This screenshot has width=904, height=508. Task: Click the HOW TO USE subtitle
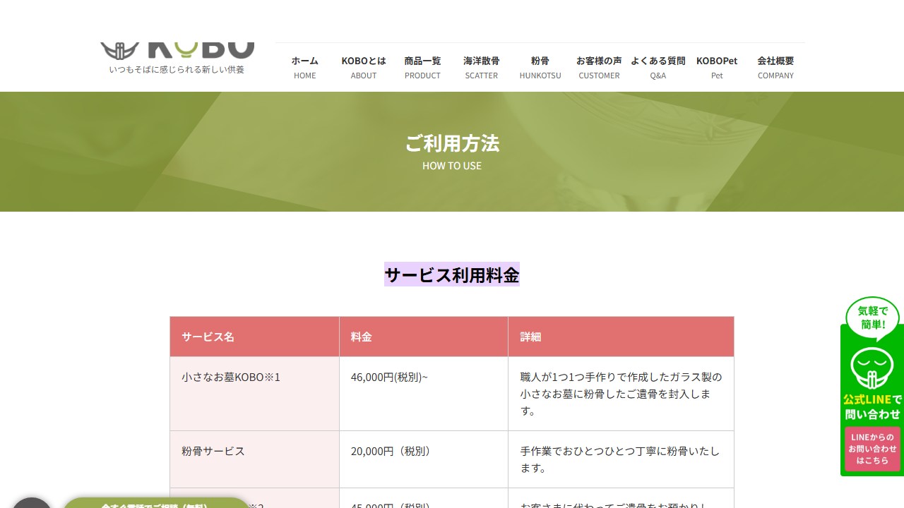pos(452,166)
